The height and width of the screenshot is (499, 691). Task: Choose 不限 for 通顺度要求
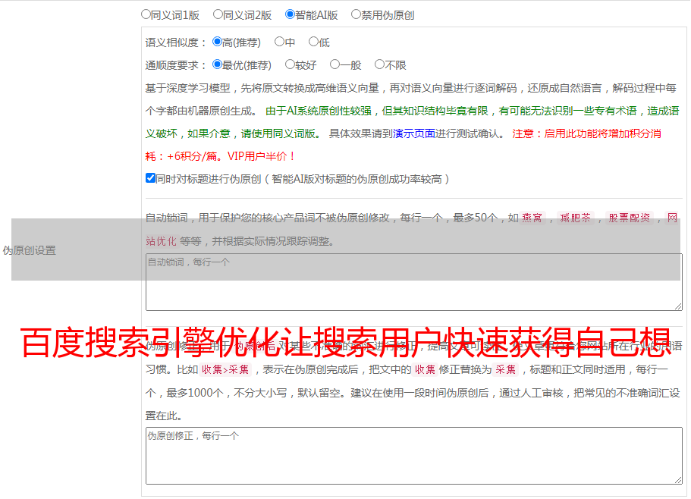(x=379, y=65)
